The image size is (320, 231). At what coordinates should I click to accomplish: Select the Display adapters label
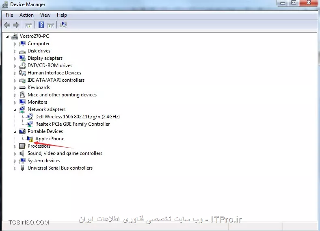pyautogui.click(x=45, y=58)
